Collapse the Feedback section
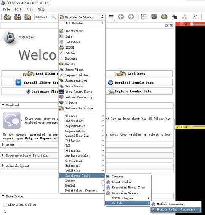Viewport: 205px width, 215px height. [3, 105]
